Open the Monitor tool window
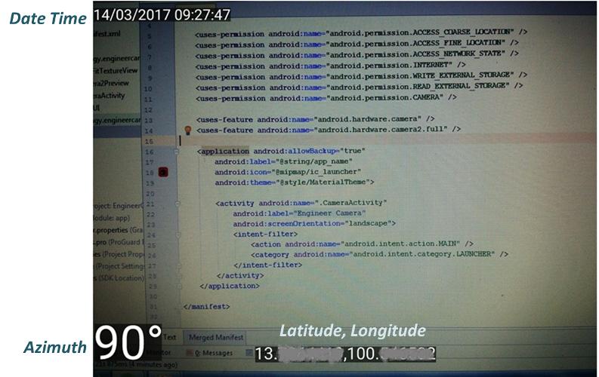599x377 pixels. pyautogui.click(x=159, y=353)
